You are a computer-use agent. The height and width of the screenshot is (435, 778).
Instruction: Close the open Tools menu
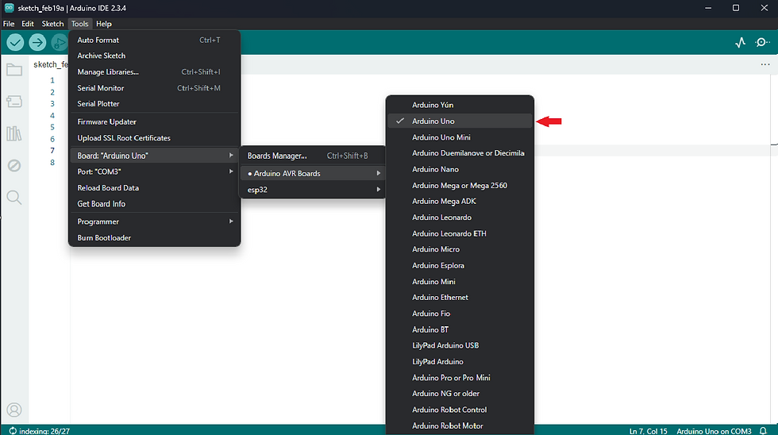click(x=79, y=24)
